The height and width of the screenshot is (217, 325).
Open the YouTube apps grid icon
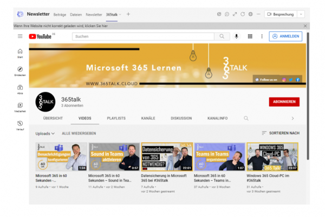pos(250,36)
